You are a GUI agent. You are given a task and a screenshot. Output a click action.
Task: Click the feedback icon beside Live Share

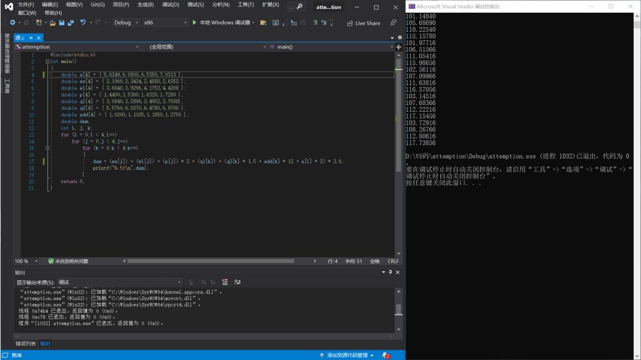[393, 23]
